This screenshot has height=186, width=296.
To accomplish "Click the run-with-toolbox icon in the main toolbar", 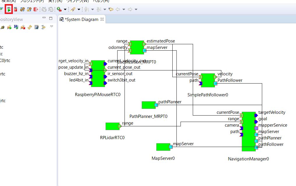I will coord(59,9).
